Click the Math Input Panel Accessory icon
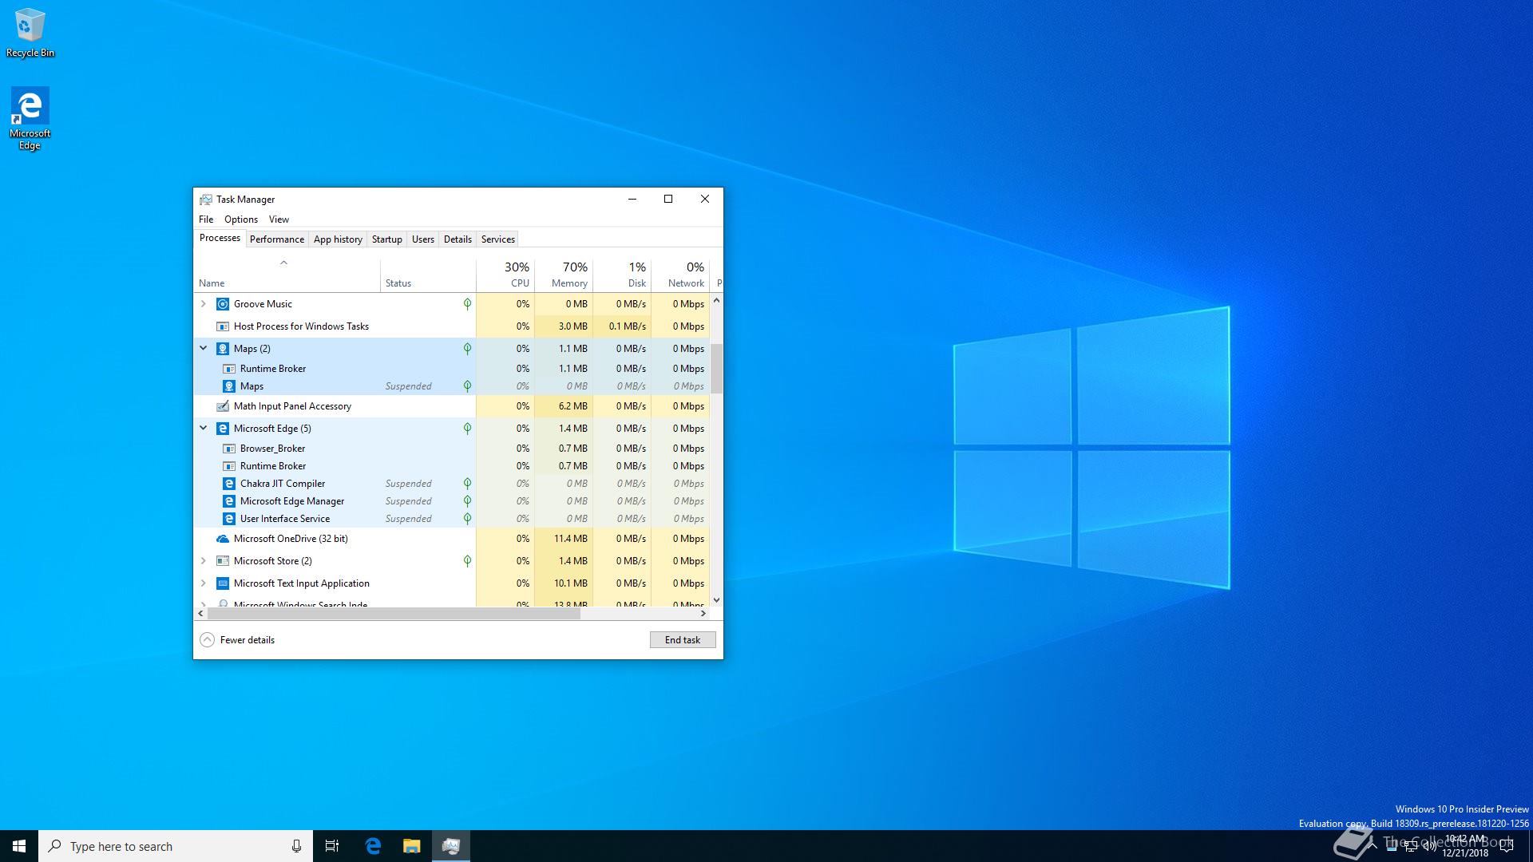The width and height of the screenshot is (1533, 862). pos(223,406)
